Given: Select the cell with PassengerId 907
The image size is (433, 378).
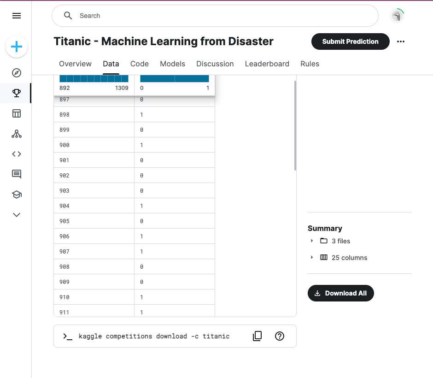Looking at the screenshot, I should [94, 251].
